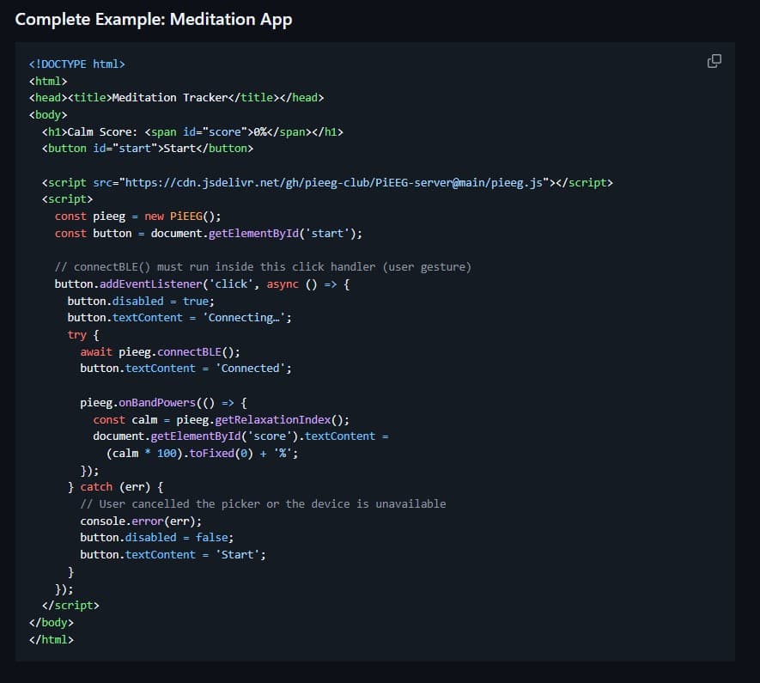Copy the code block with the copy icon
This screenshot has width=760, height=683.
(x=714, y=61)
